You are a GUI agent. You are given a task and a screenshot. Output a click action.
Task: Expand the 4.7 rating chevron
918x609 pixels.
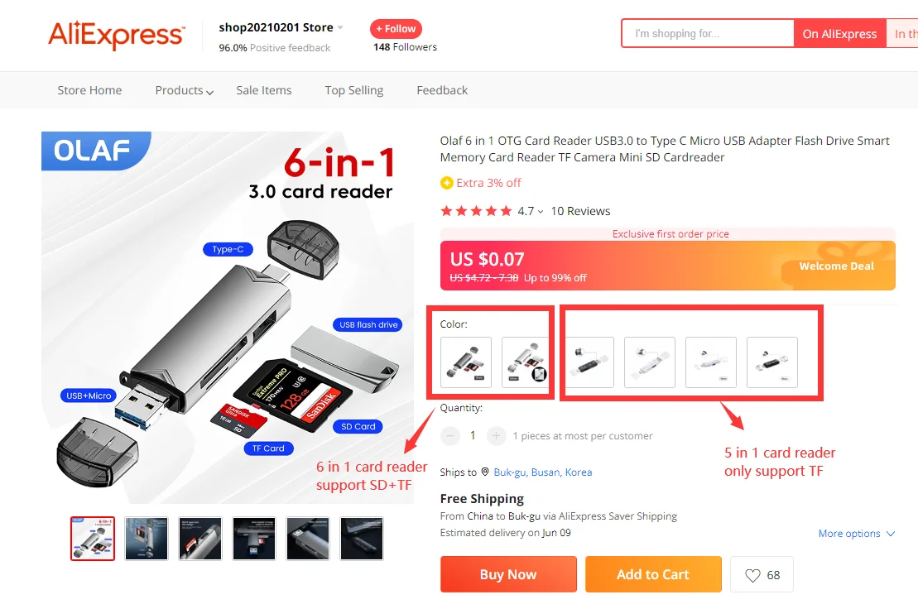541,211
